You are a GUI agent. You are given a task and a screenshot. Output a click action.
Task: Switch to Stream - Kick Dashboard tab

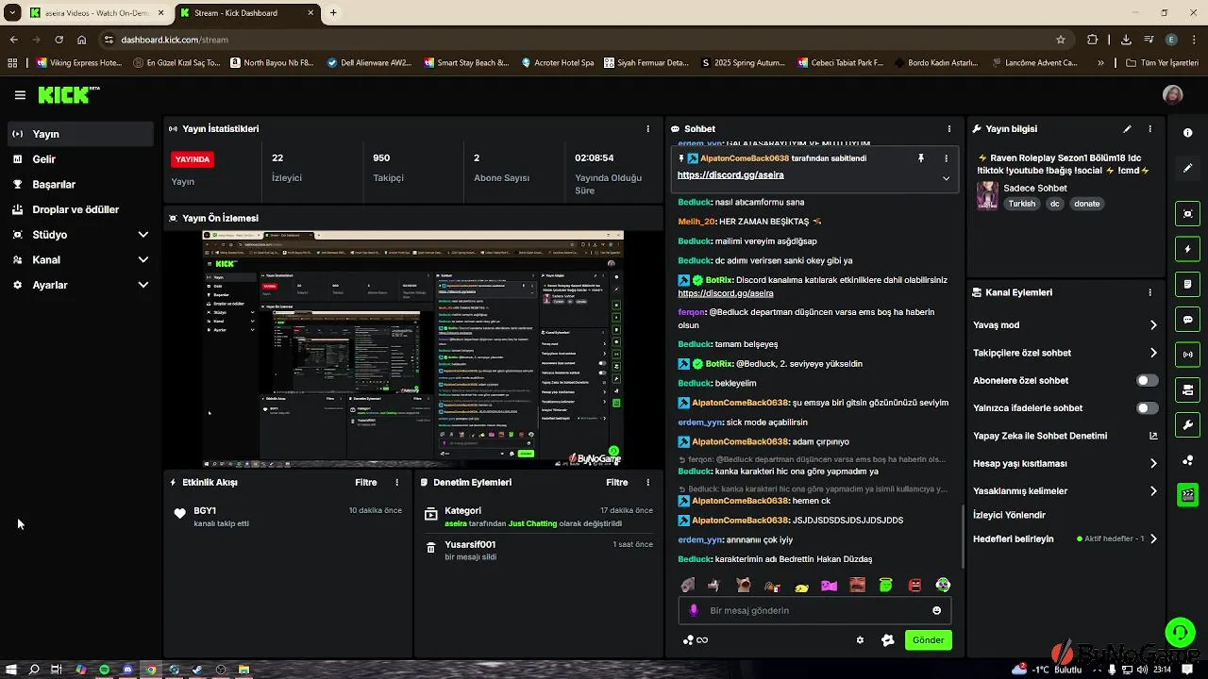click(245, 13)
